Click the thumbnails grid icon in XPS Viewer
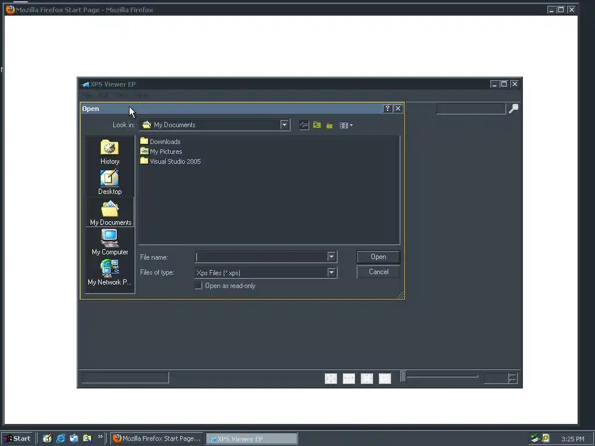Screen dimensions: 595x446 [x=385, y=379]
